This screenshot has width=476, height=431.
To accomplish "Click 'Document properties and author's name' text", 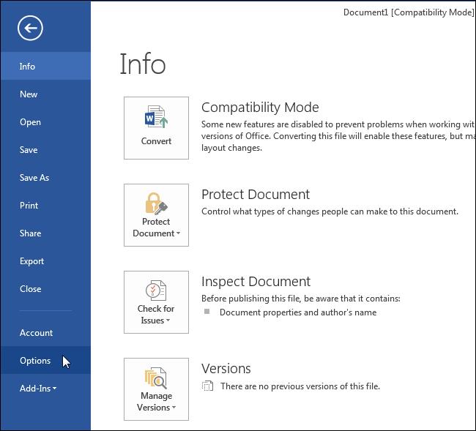I will click(298, 312).
